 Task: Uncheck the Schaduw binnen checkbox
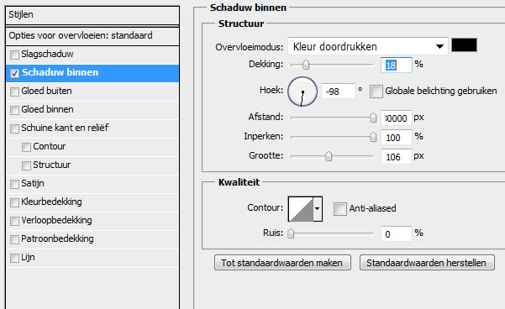[14, 73]
